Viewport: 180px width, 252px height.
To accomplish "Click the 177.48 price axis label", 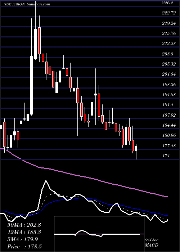I will (x=169, y=145).
